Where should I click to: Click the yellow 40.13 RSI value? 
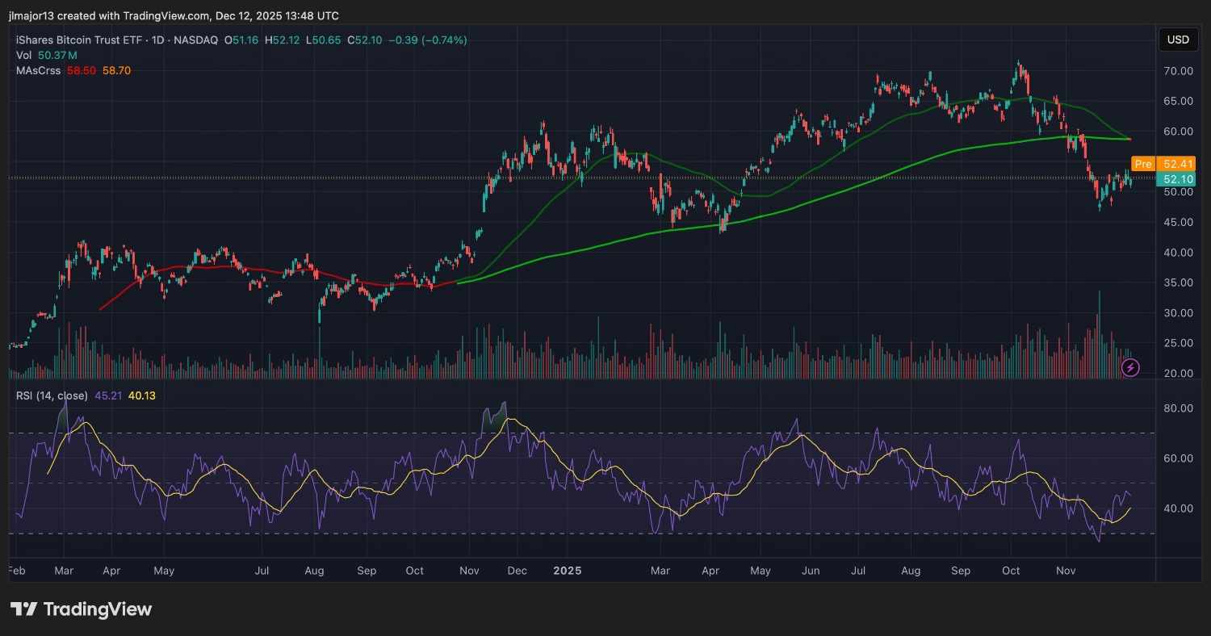(142, 395)
